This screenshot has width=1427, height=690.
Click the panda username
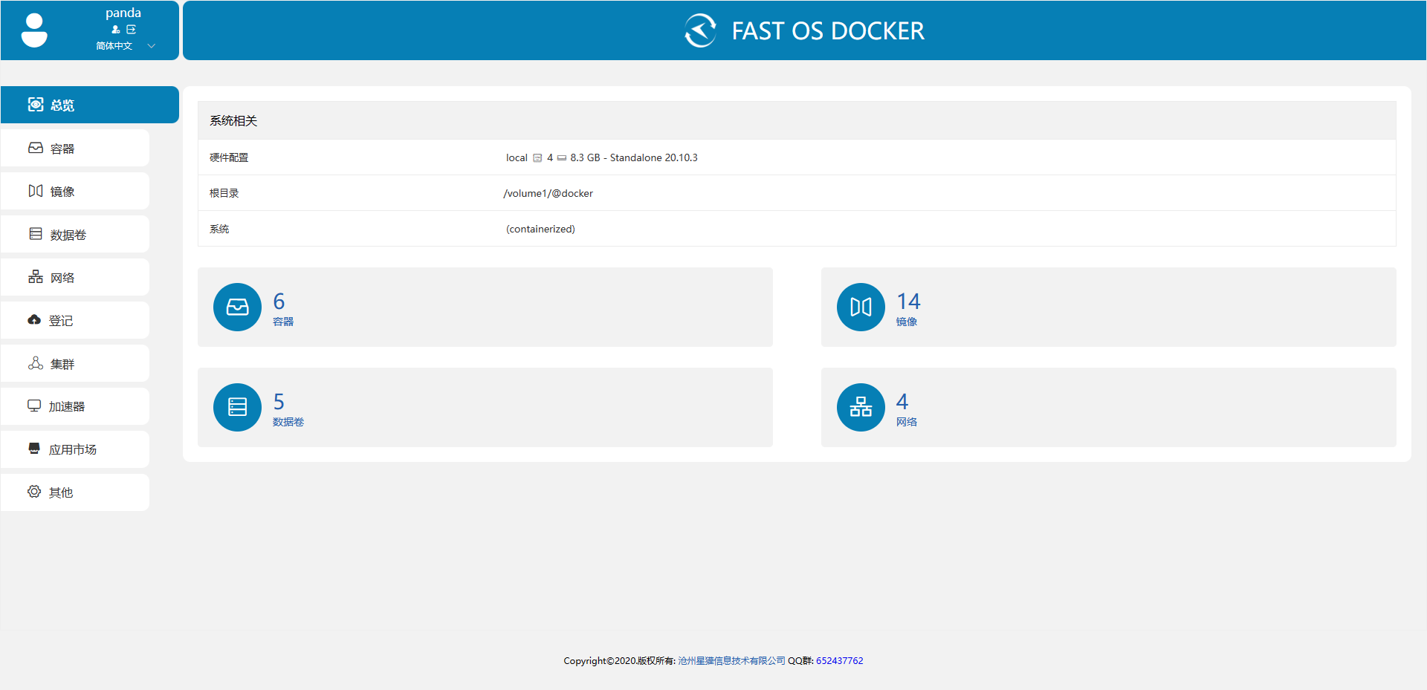(123, 13)
